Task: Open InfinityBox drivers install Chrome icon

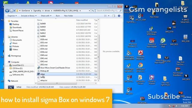Action: 140,67
